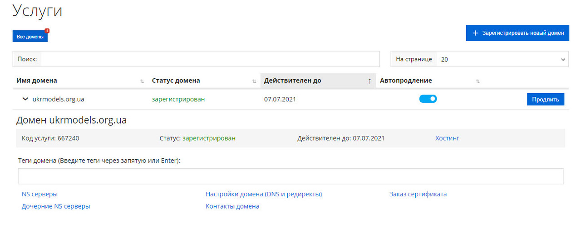Click the Домен ukrmodels.org.ua heading
Screen dimensions: 581x228
pyautogui.click(x=71, y=120)
